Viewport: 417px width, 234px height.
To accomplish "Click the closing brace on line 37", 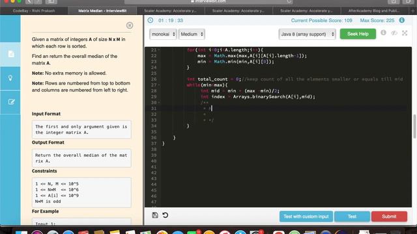I will (x=164, y=144).
